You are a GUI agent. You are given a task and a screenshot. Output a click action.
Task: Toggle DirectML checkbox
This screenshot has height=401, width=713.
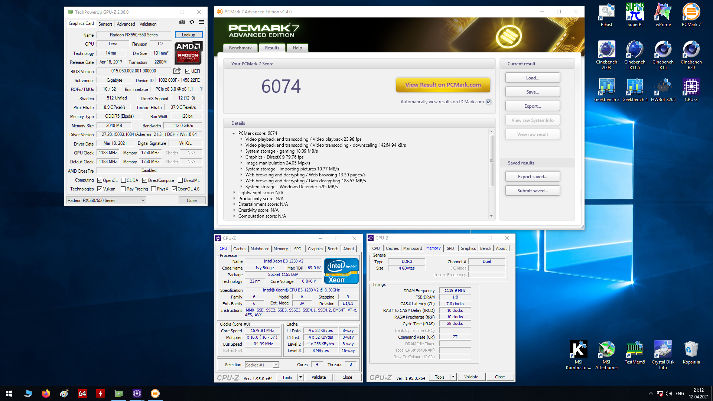[180, 180]
